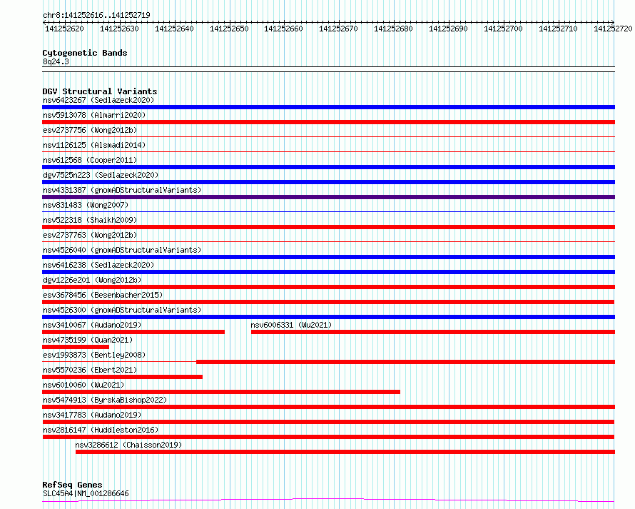The width and height of the screenshot is (635, 509).
Task: Select the red bar under nsv3410067
Action: pyautogui.click(x=133, y=332)
